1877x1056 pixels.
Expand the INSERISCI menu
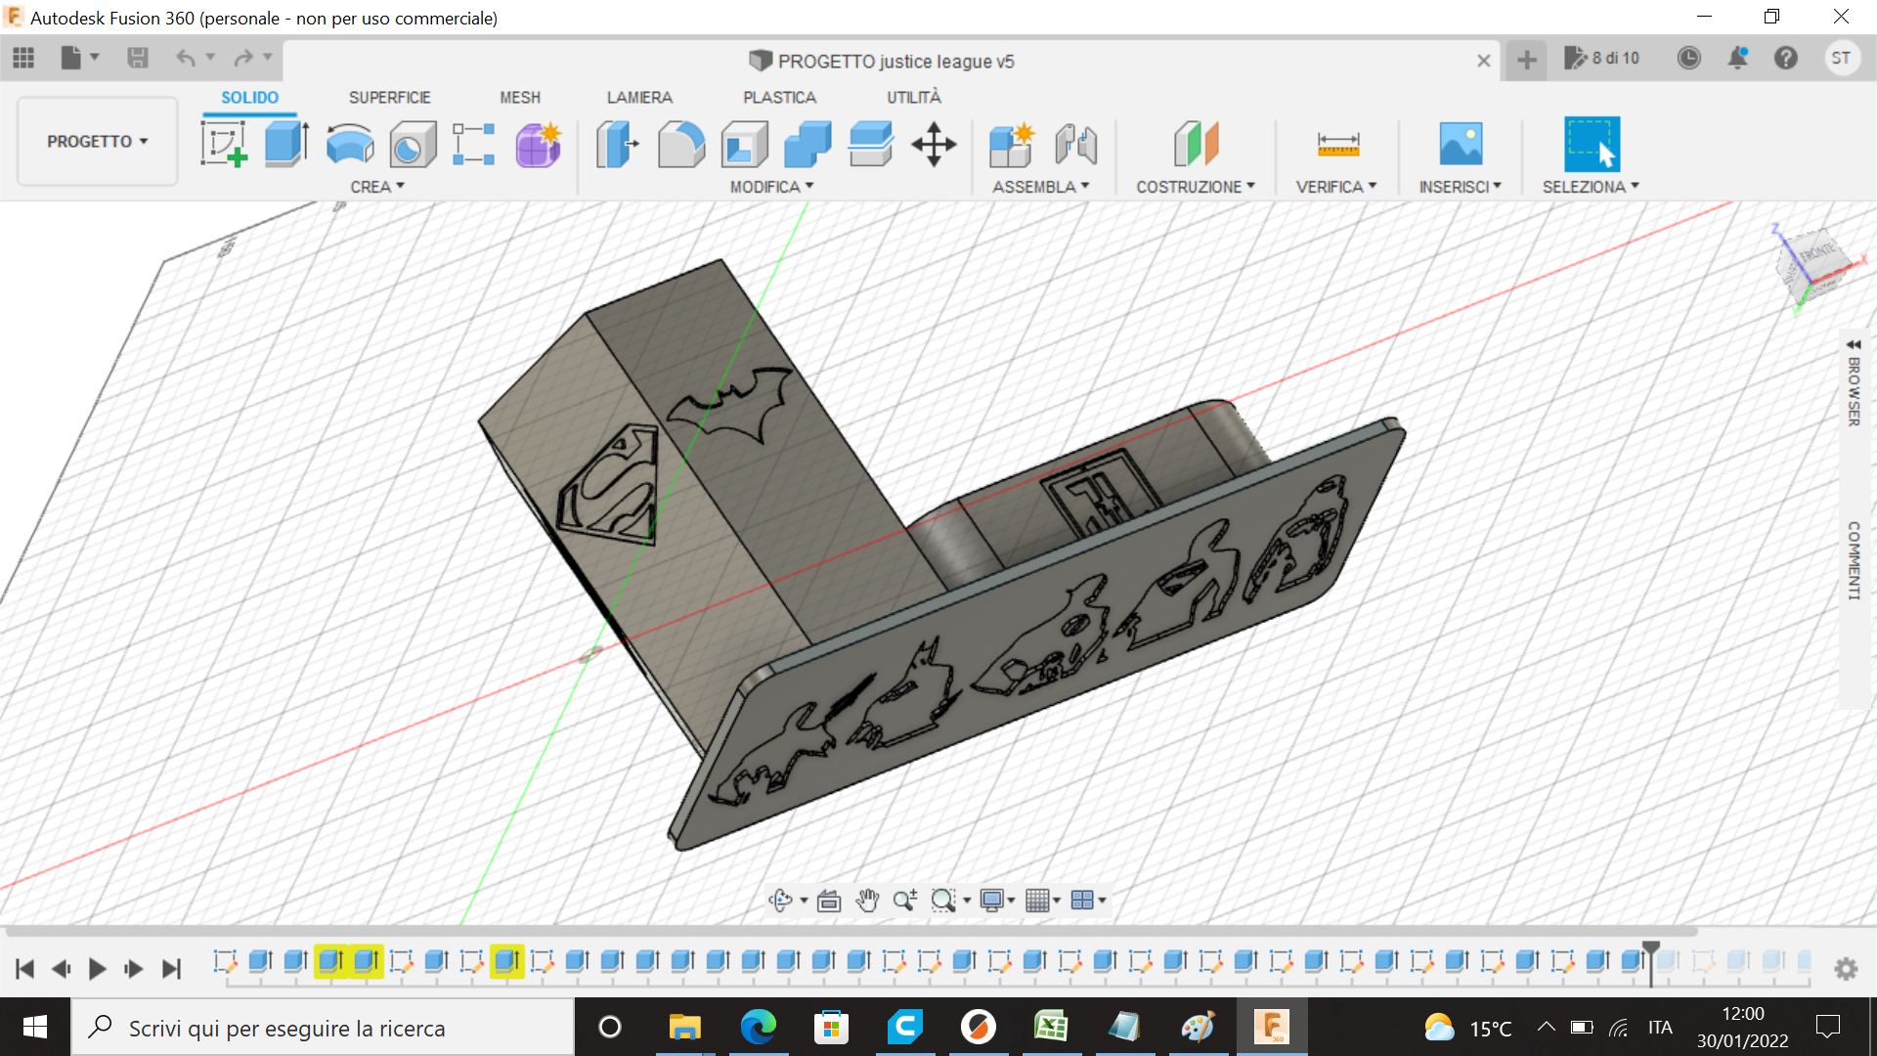1461,187
